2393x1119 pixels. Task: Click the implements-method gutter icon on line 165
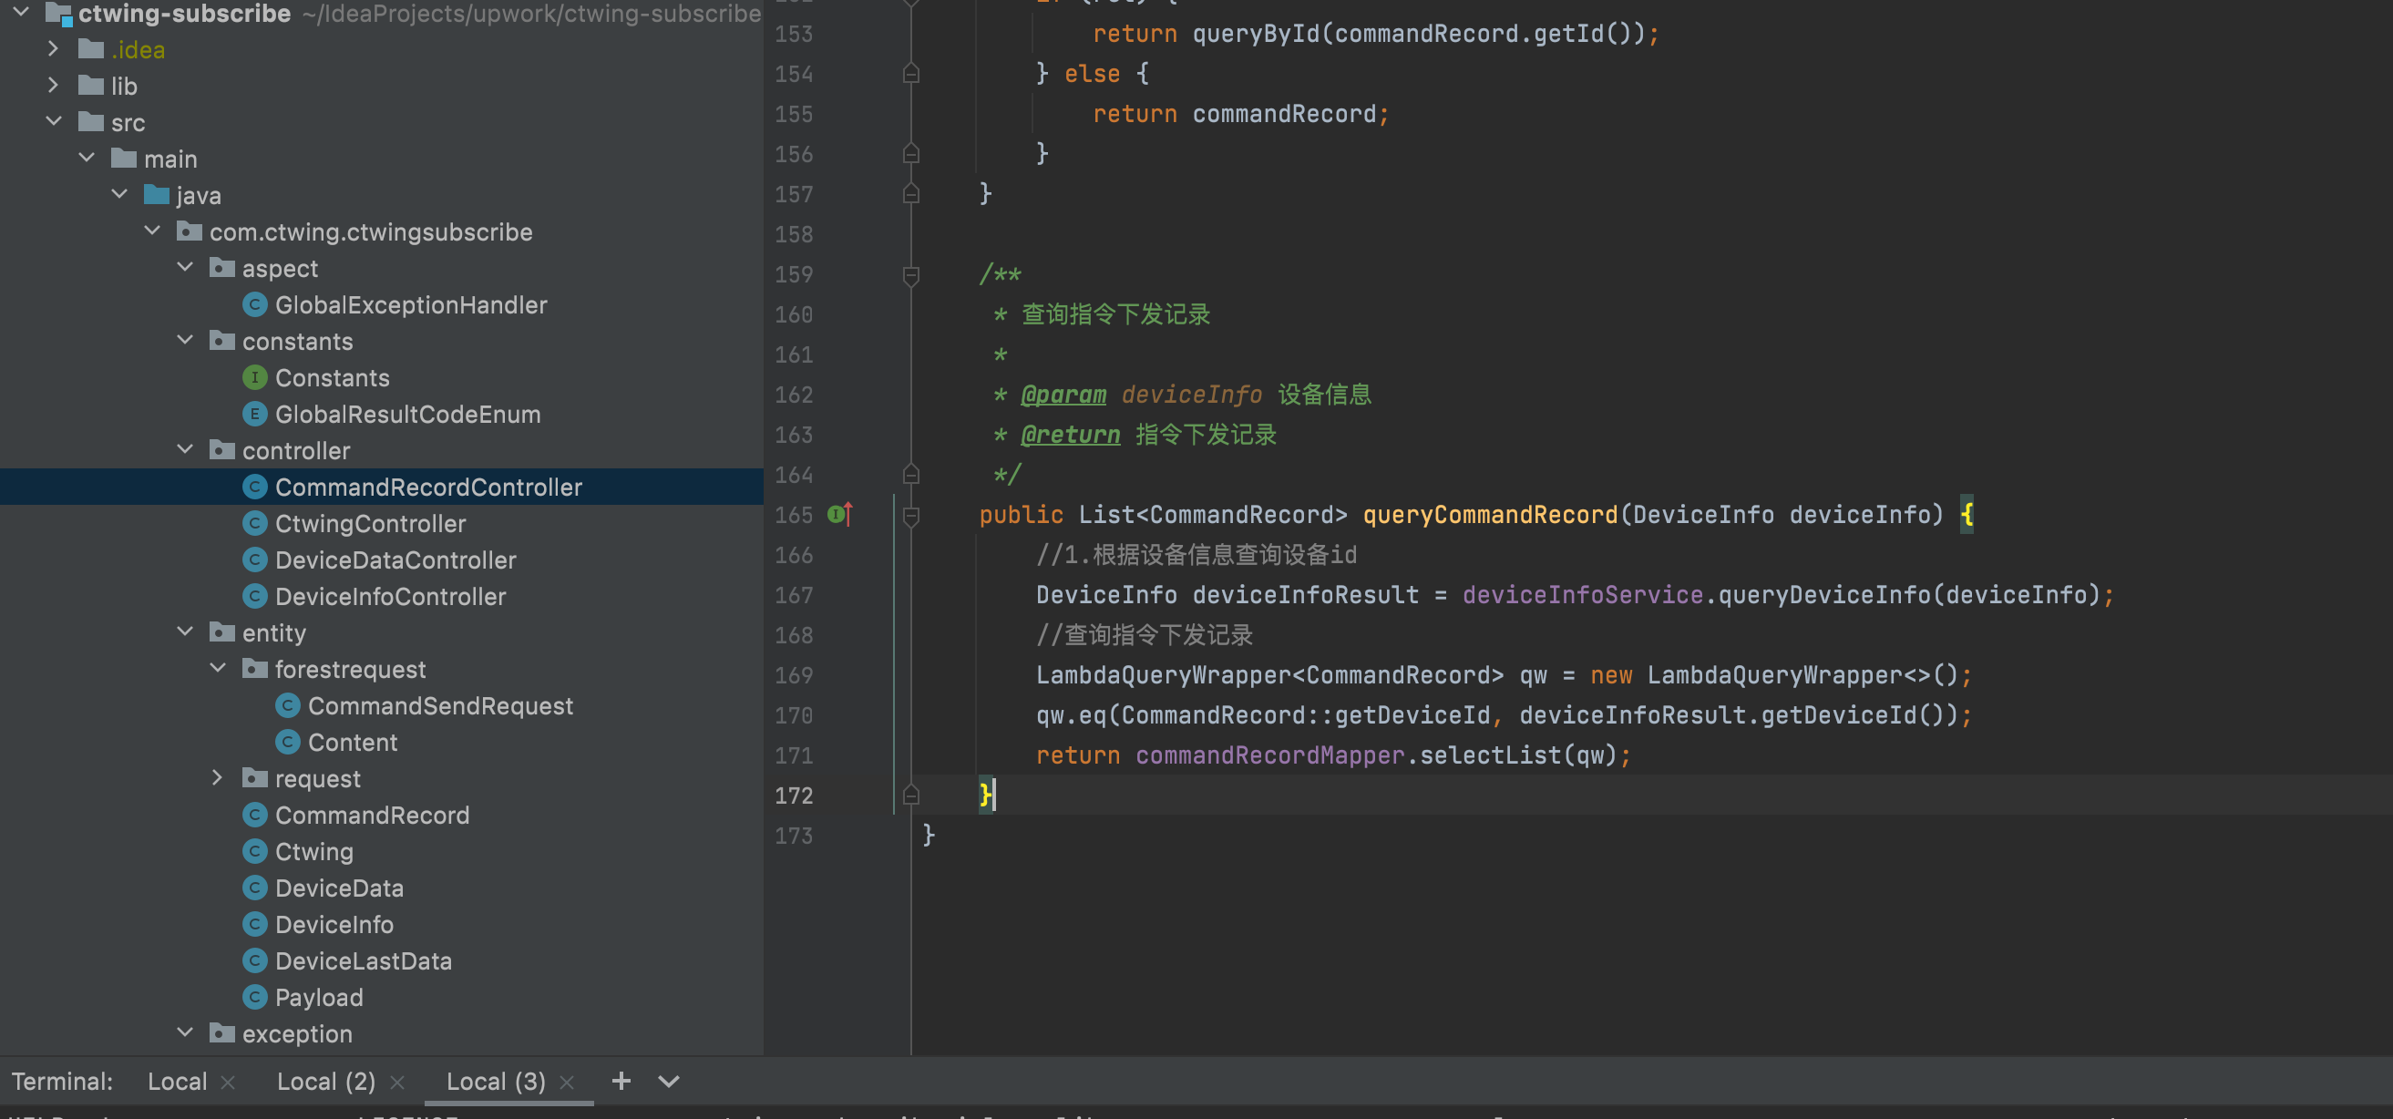pos(840,514)
